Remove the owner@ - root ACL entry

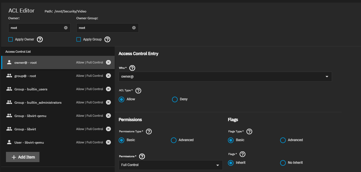pyautogui.click(x=108, y=62)
